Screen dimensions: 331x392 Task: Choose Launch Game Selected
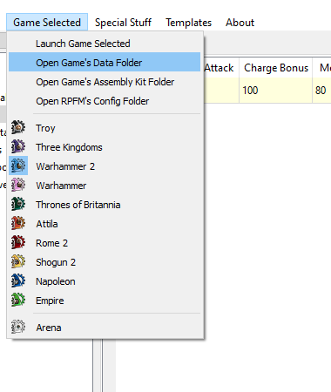pyautogui.click(x=105, y=44)
